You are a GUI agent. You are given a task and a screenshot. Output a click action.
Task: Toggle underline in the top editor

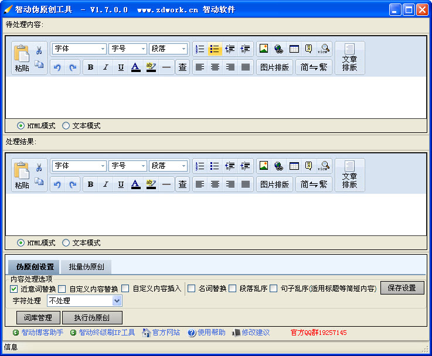tap(121, 67)
